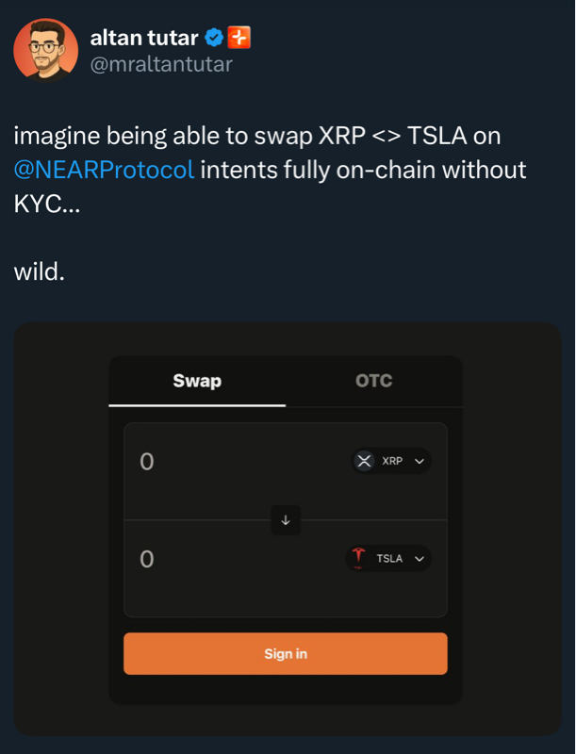576x754 pixels.
Task: Open the TSLA token selector label
Action: click(389, 558)
